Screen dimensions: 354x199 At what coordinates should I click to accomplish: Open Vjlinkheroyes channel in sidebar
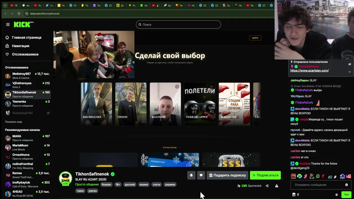[27, 85]
